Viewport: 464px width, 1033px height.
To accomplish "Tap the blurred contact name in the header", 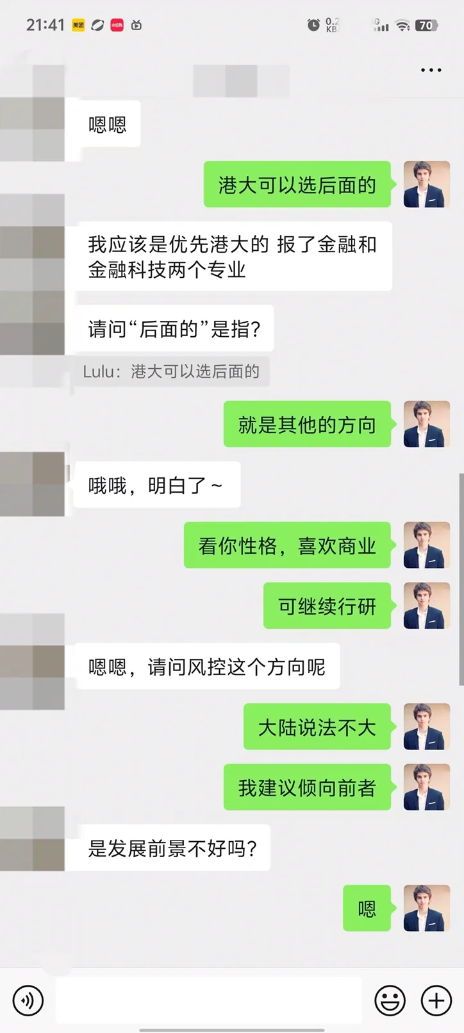I will (x=241, y=81).
